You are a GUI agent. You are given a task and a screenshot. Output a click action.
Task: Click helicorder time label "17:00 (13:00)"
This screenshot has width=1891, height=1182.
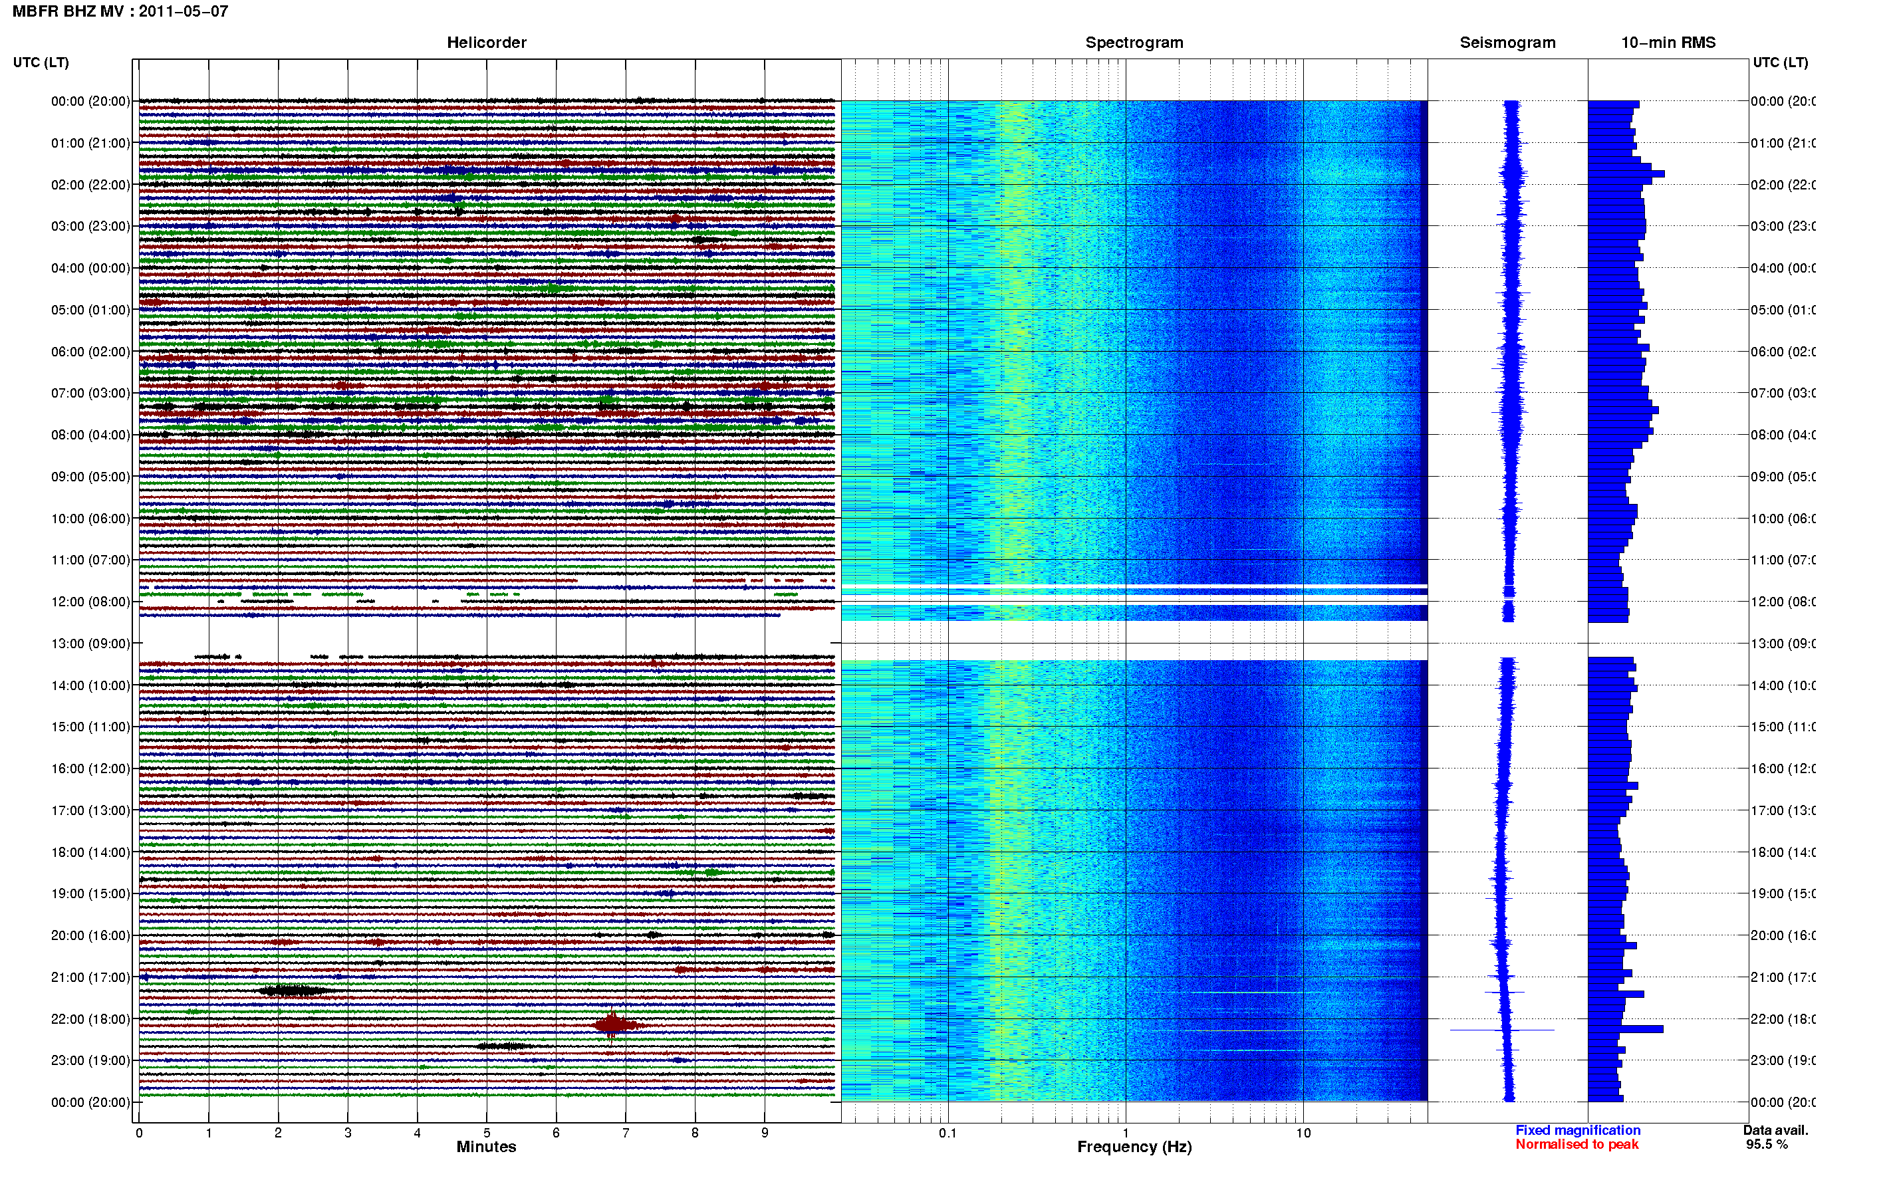(90, 810)
